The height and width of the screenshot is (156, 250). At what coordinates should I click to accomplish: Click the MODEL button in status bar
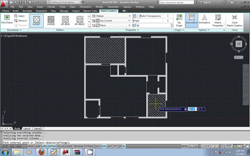click(185, 146)
